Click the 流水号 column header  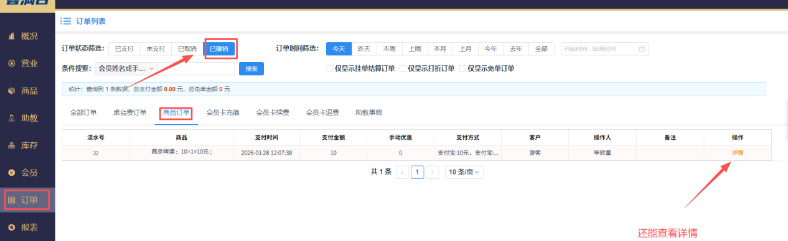pyautogui.click(x=95, y=137)
